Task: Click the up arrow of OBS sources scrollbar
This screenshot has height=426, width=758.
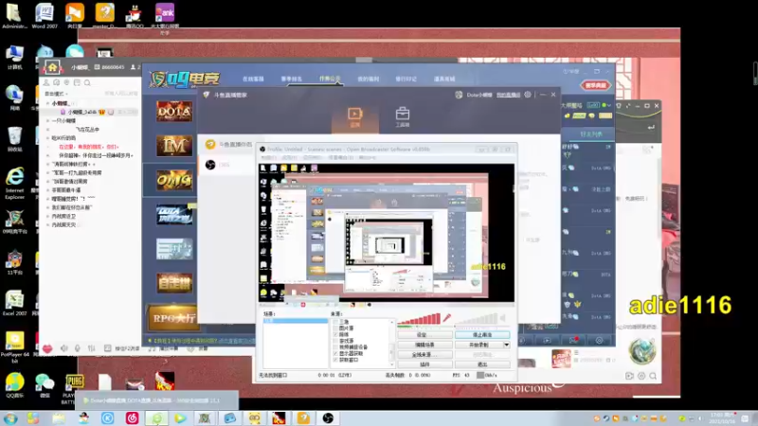Action: click(x=392, y=321)
